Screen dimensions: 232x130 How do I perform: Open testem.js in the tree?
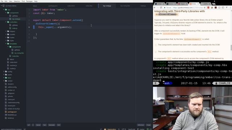(x=11, y=118)
